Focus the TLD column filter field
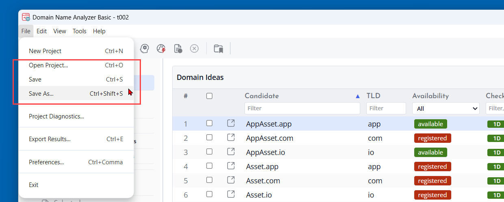The image size is (504, 202). [x=386, y=108]
